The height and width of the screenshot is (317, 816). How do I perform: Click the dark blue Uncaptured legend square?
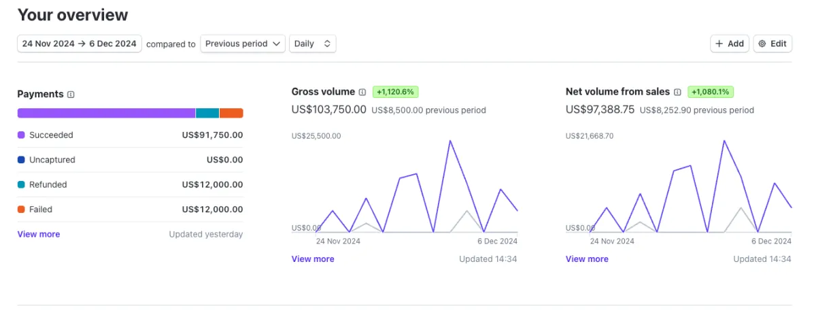(21, 160)
